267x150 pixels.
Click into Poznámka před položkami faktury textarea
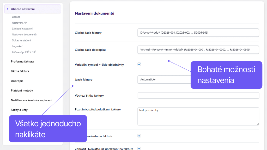tap(198, 116)
